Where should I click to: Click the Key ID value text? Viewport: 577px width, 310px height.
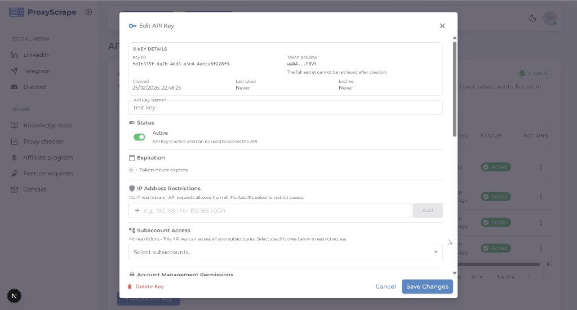coord(181,64)
